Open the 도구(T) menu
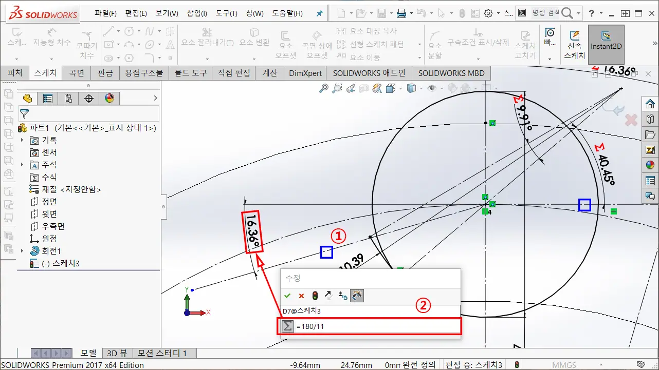Screen dimensions: 659x370 [x=226, y=13]
